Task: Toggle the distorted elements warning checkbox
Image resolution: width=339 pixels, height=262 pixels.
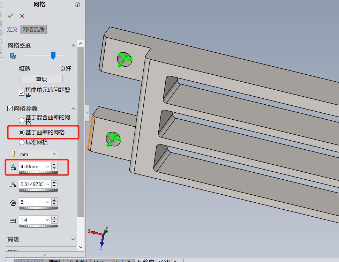Action: pos(21,93)
